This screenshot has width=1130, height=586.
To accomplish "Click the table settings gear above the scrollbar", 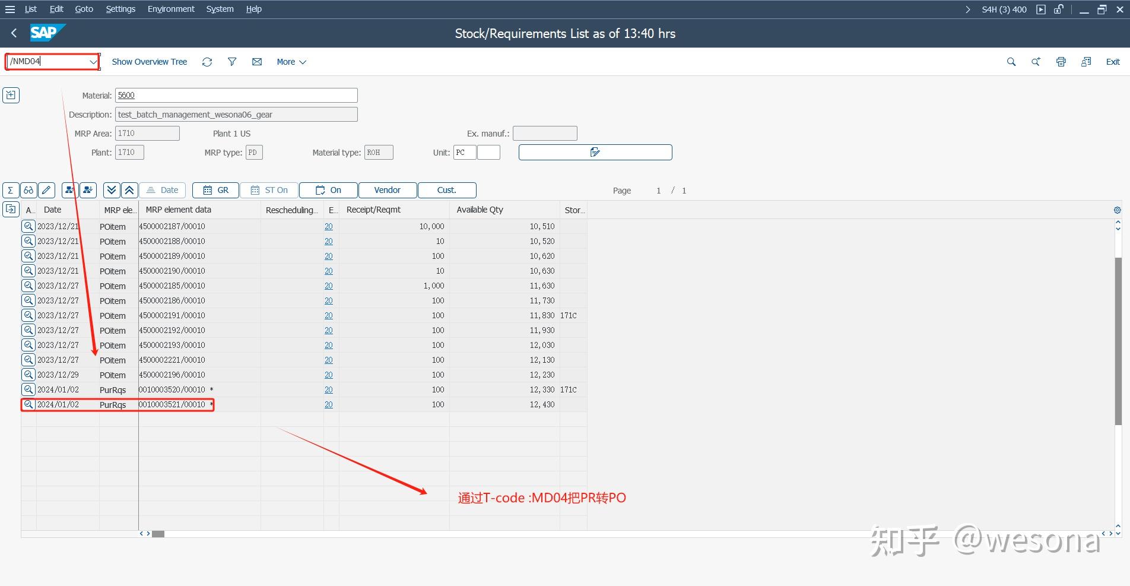I will 1117,210.
